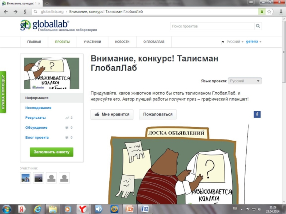Screen dimensions: 286x214
Task: Open a new tab with plus icon
Action: click(47, 3)
